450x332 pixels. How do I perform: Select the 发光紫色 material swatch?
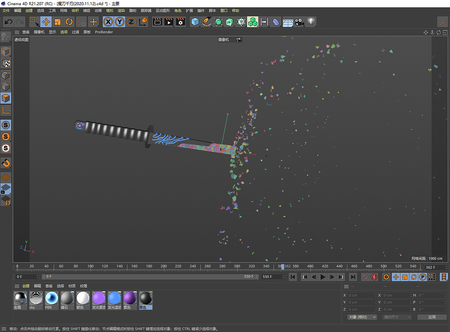pos(99,300)
